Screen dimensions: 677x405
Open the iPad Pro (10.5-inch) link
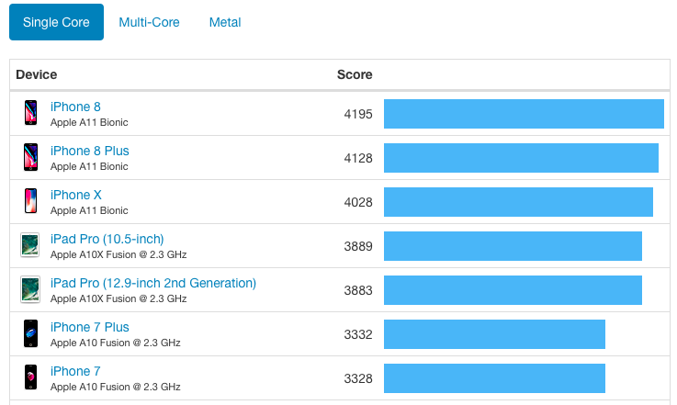(x=107, y=239)
